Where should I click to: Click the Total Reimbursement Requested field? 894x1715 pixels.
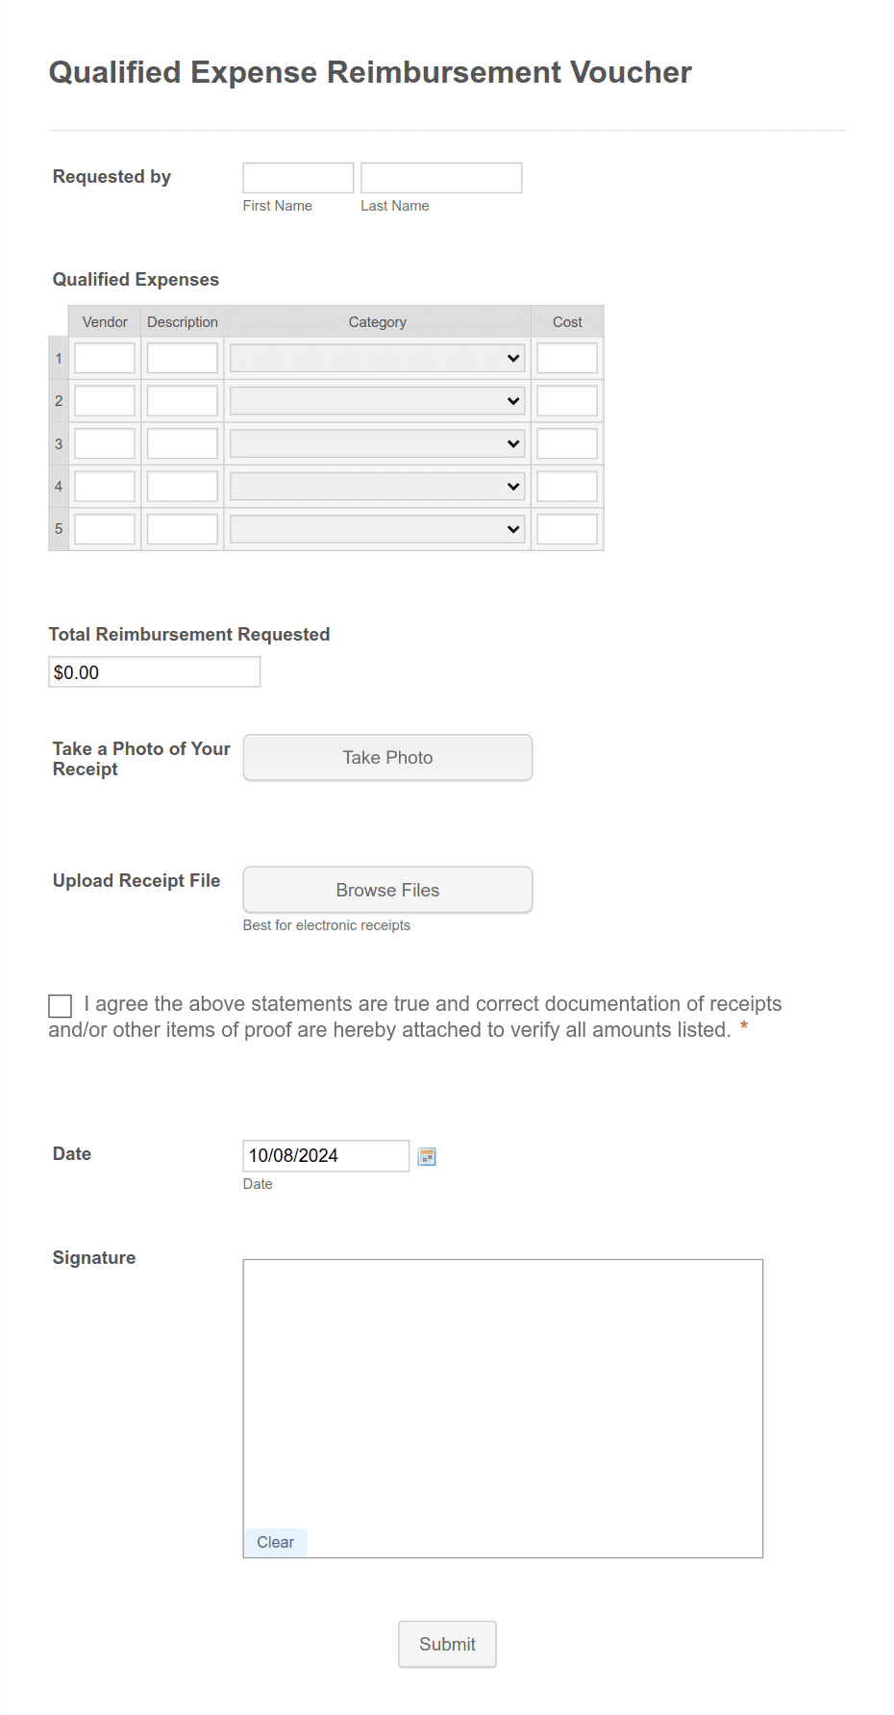154,671
